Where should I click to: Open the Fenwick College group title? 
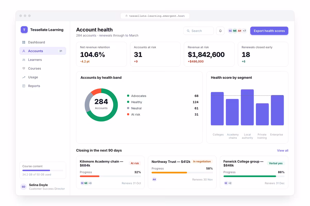pyautogui.click(x=243, y=163)
